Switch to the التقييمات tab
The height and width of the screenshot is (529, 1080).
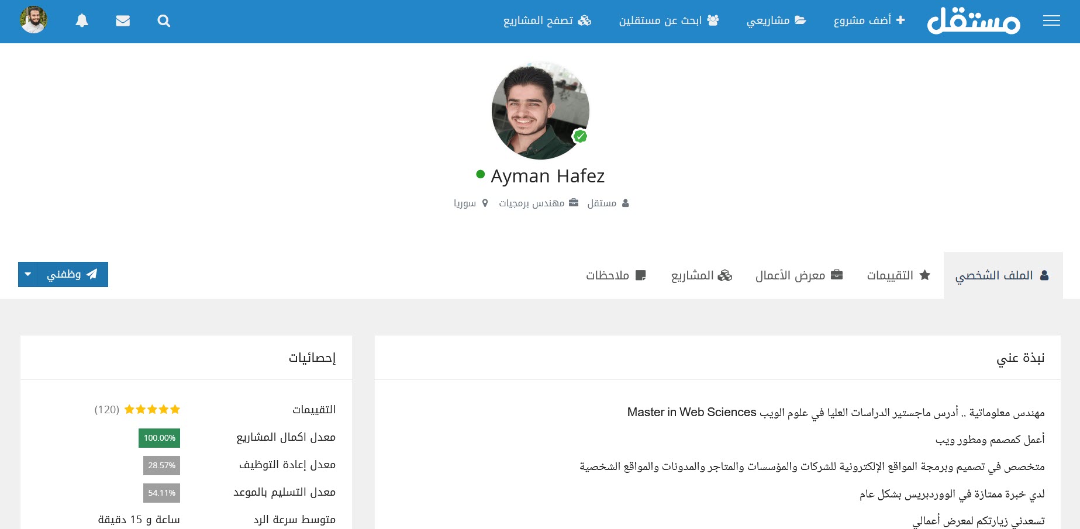click(x=899, y=275)
